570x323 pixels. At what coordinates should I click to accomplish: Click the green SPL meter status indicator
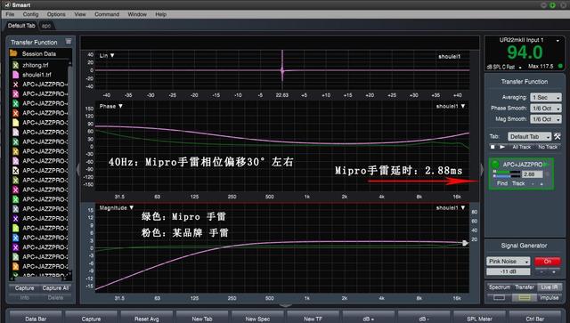560,66
